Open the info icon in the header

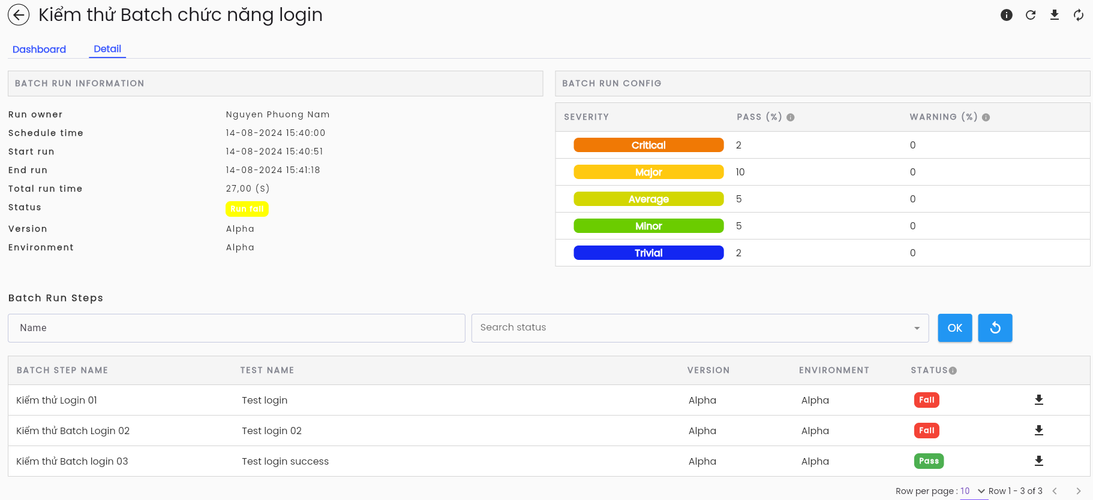point(1007,15)
